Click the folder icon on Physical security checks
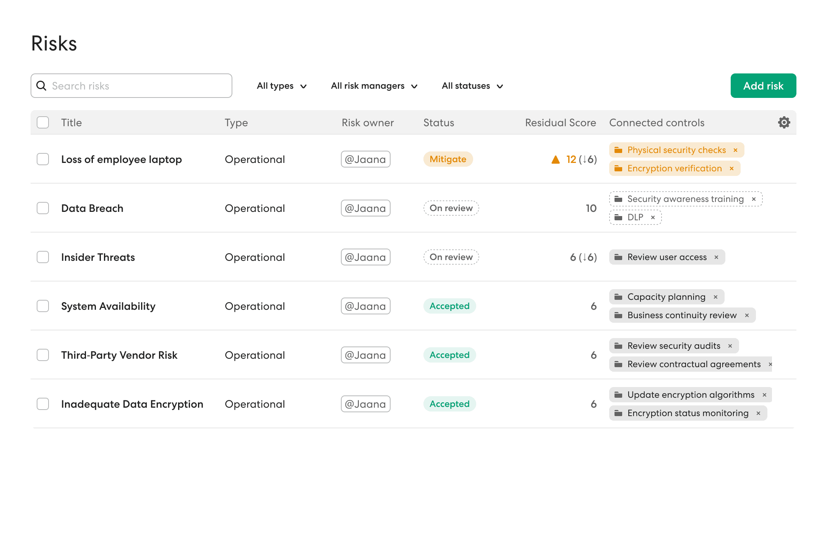This screenshot has height=540, width=827. (x=618, y=150)
